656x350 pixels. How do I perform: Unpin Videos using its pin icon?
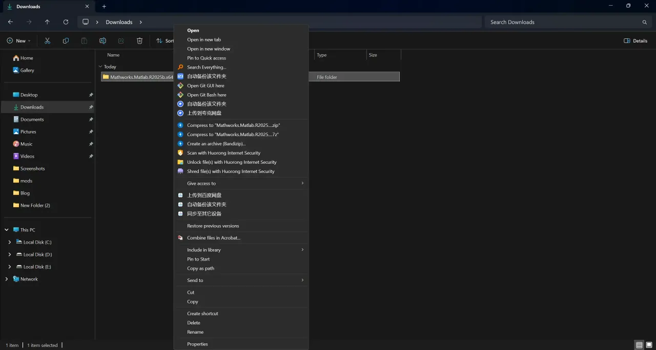pos(91,156)
